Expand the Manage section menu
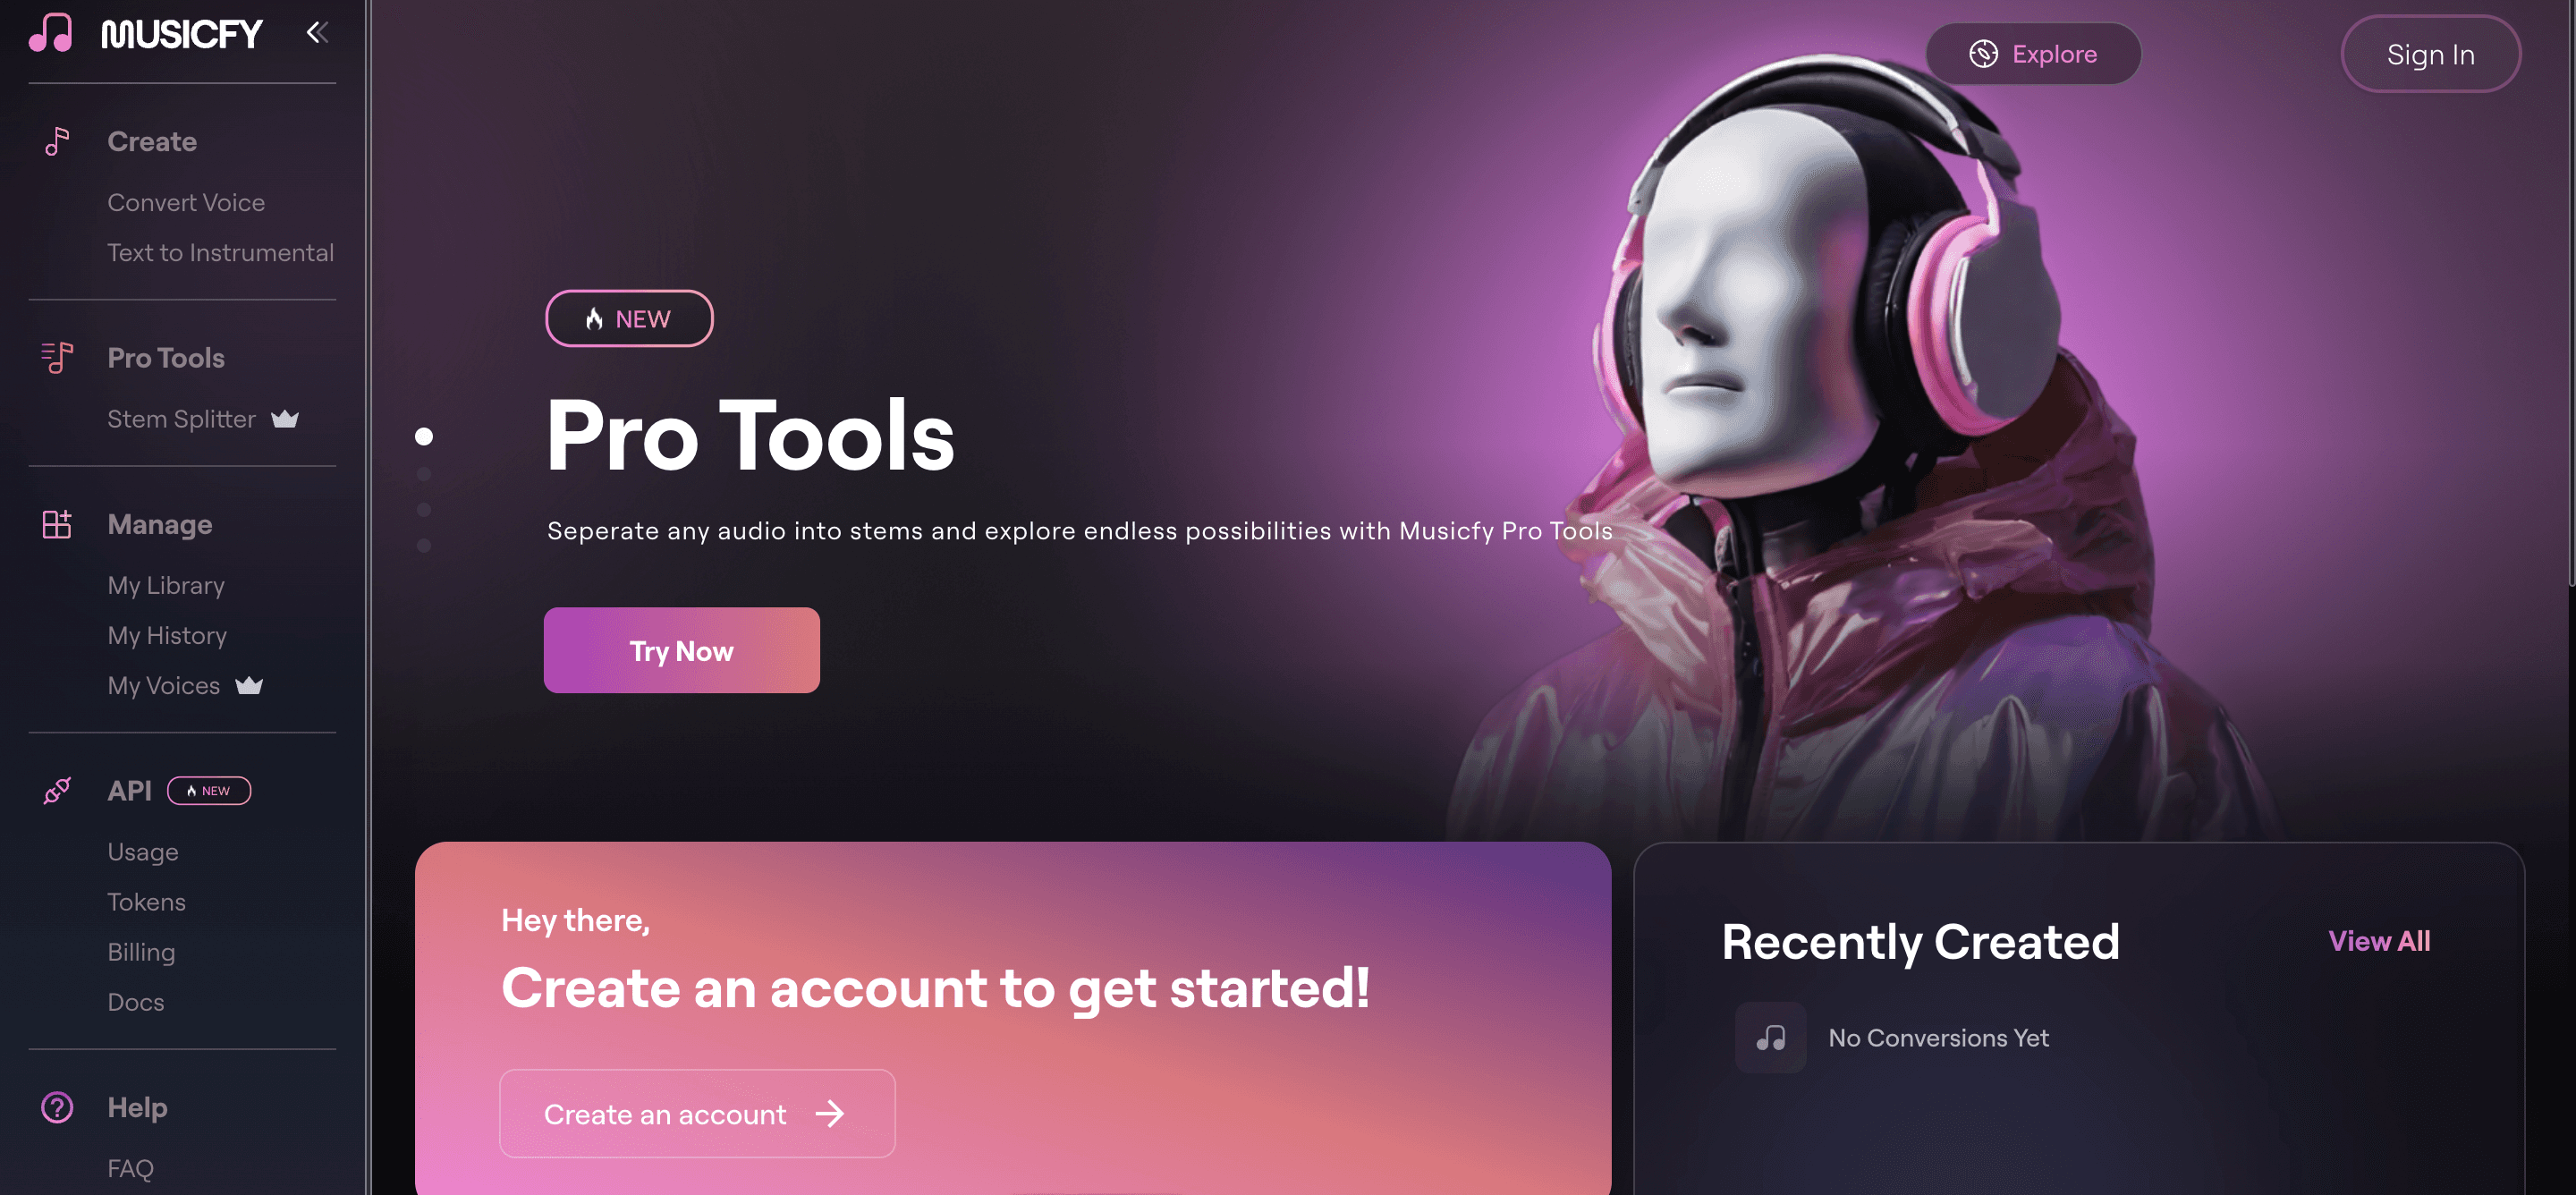 point(157,524)
